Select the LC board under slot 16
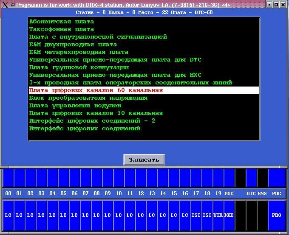 185,215
